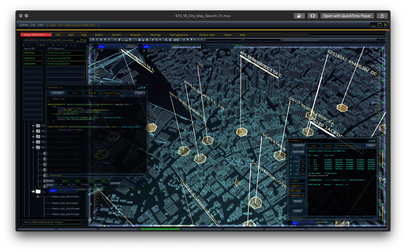Image resolution: width=406 pixels, height=252 pixels.
Task: Click the redo arrow toolbar icon
Action: 156,40
